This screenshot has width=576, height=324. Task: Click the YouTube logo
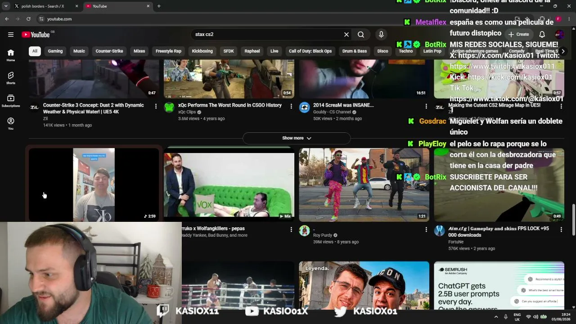coord(36,35)
